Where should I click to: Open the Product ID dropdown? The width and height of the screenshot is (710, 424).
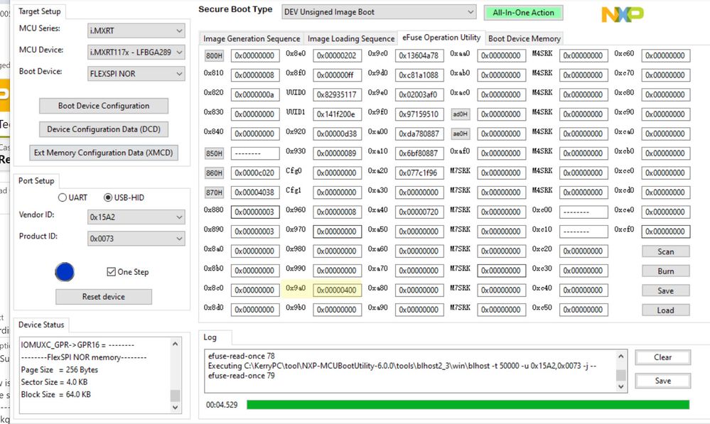tap(136, 239)
